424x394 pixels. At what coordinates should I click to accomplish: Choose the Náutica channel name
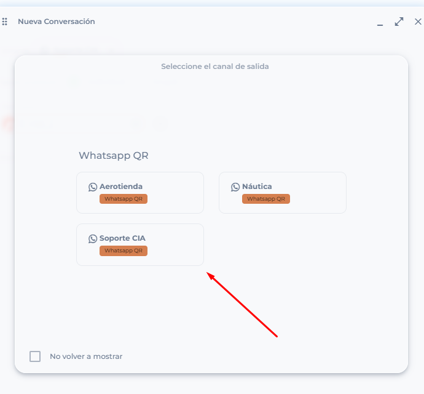pyautogui.click(x=257, y=187)
